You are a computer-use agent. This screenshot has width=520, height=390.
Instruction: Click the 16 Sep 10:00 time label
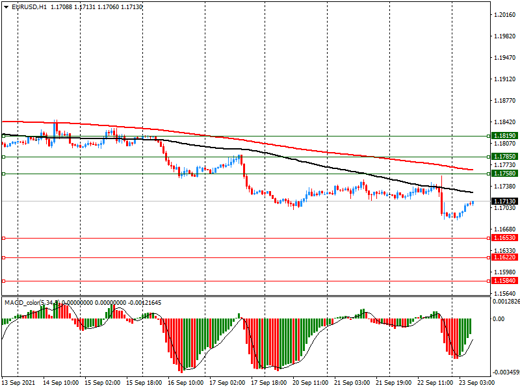click(186, 383)
